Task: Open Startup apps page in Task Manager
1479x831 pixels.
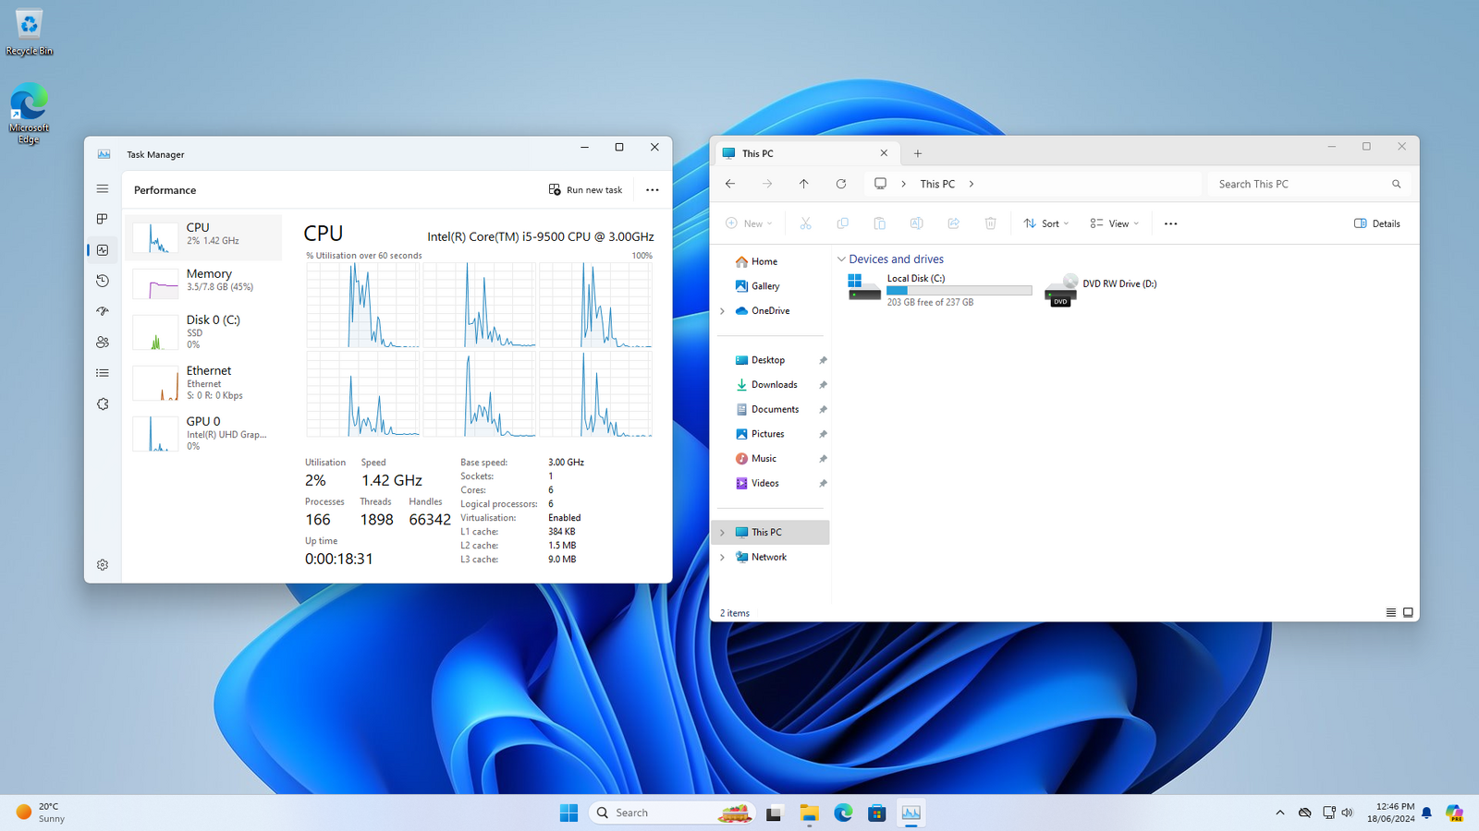Action: (103, 311)
